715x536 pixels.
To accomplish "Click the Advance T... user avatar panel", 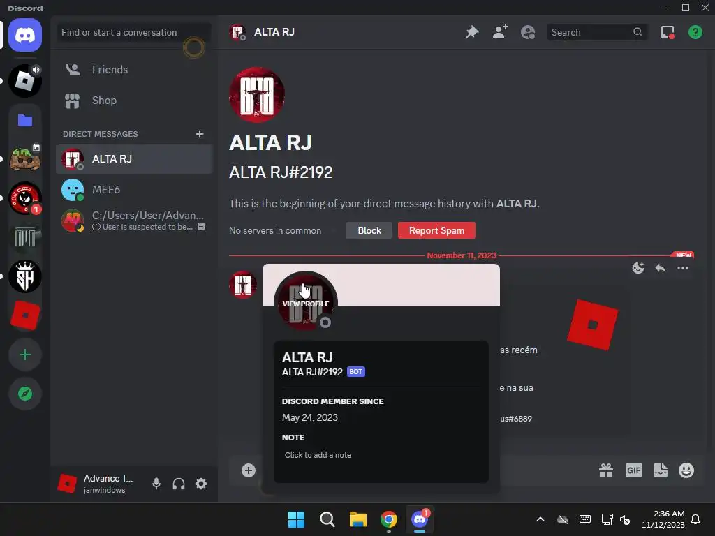I will click(x=98, y=484).
